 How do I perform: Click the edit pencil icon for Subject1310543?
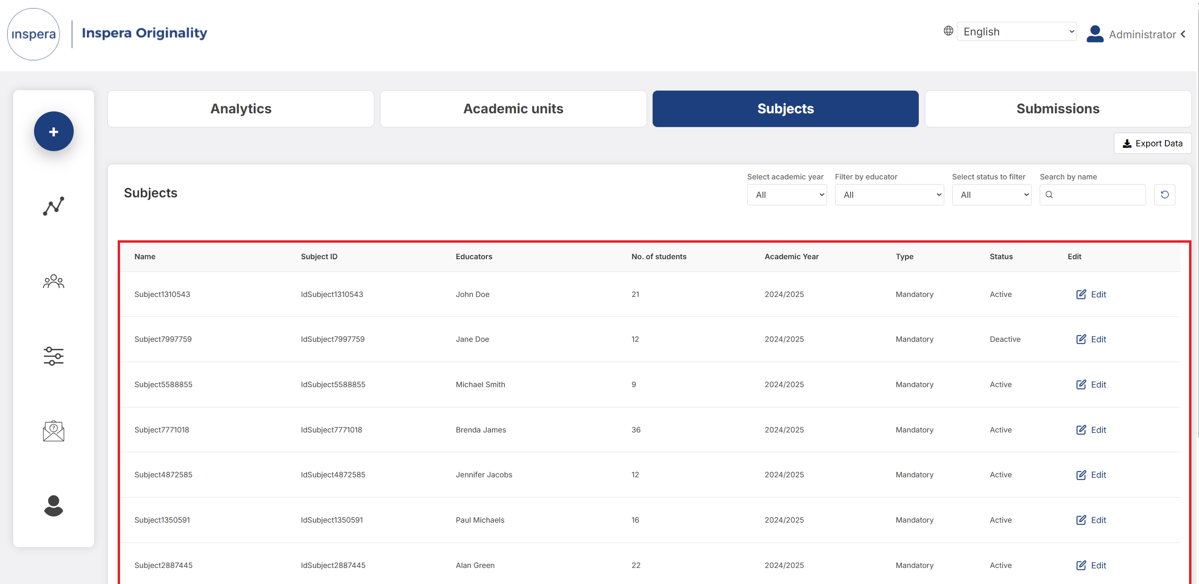point(1081,294)
